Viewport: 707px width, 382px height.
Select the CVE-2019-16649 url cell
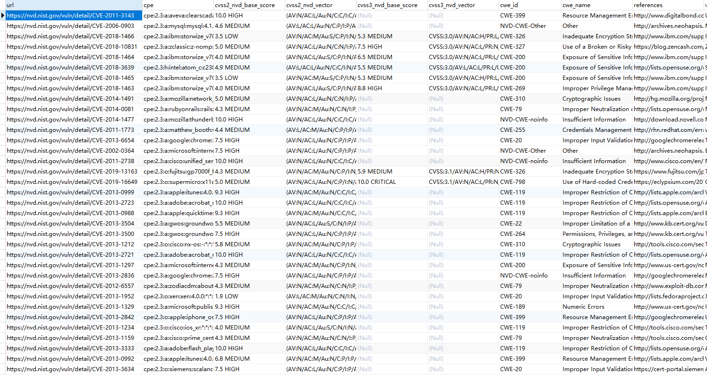tap(74, 182)
